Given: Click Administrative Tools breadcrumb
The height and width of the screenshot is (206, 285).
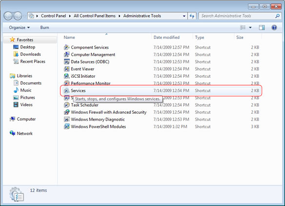Looking at the screenshot, I should click(x=142, y=16).
